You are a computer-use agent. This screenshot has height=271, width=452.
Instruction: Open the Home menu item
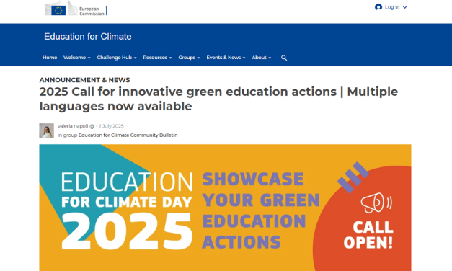[x=50, y=58]
